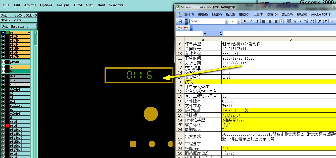Viewport: 336px width, 158px height.
Task: Toggle Underline formatting in Excel
Action: coord(257,21)
